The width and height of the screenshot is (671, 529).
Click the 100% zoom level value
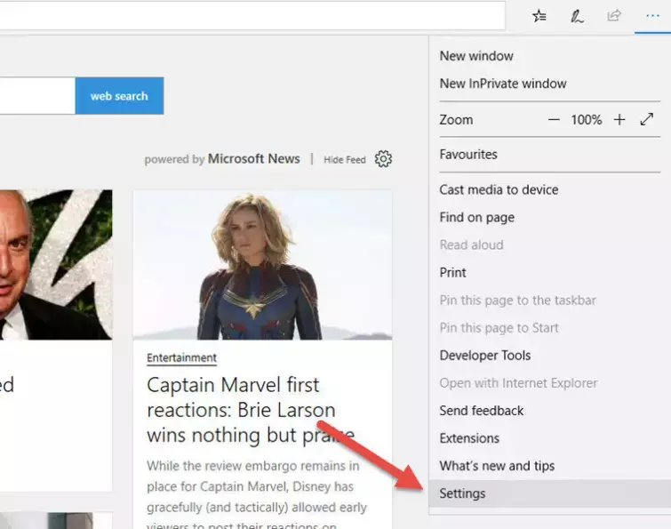point(587,120)
